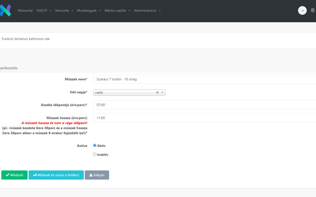Select the Aktív radio button

pyautogui.click(x=95, y=146)
